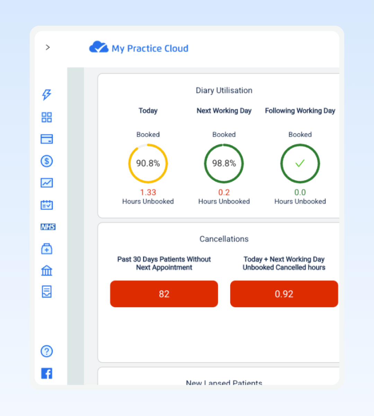This screenshot has height=416, width=374.
Task: Click the Facebook icon in sidebar
Action: click(x=47, y=373)
